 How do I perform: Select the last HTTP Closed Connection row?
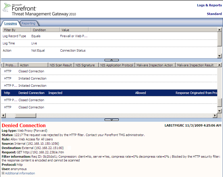pyautogui.click(x=109, y=107)
